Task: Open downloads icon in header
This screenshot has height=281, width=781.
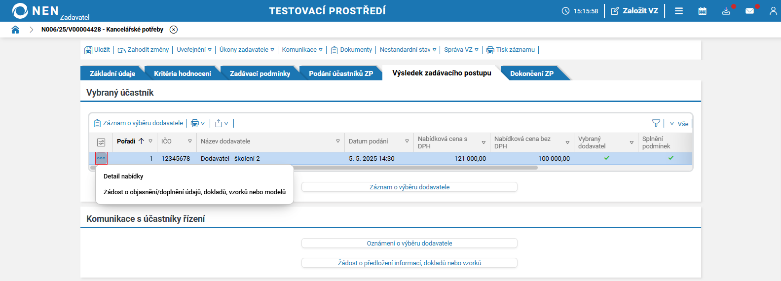Action: tap(726, 11)
